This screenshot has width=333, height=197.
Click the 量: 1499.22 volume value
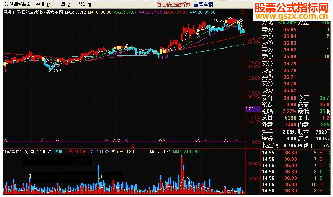pos(41,152)
